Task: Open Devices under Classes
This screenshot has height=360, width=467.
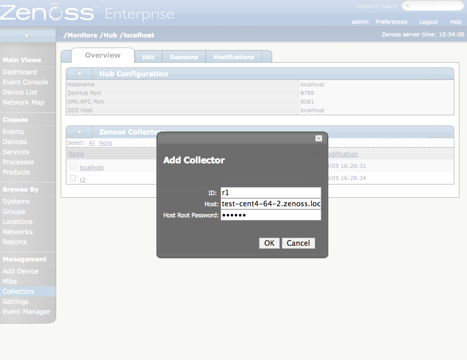Action: pyautogui.click(x=15, y=142)
